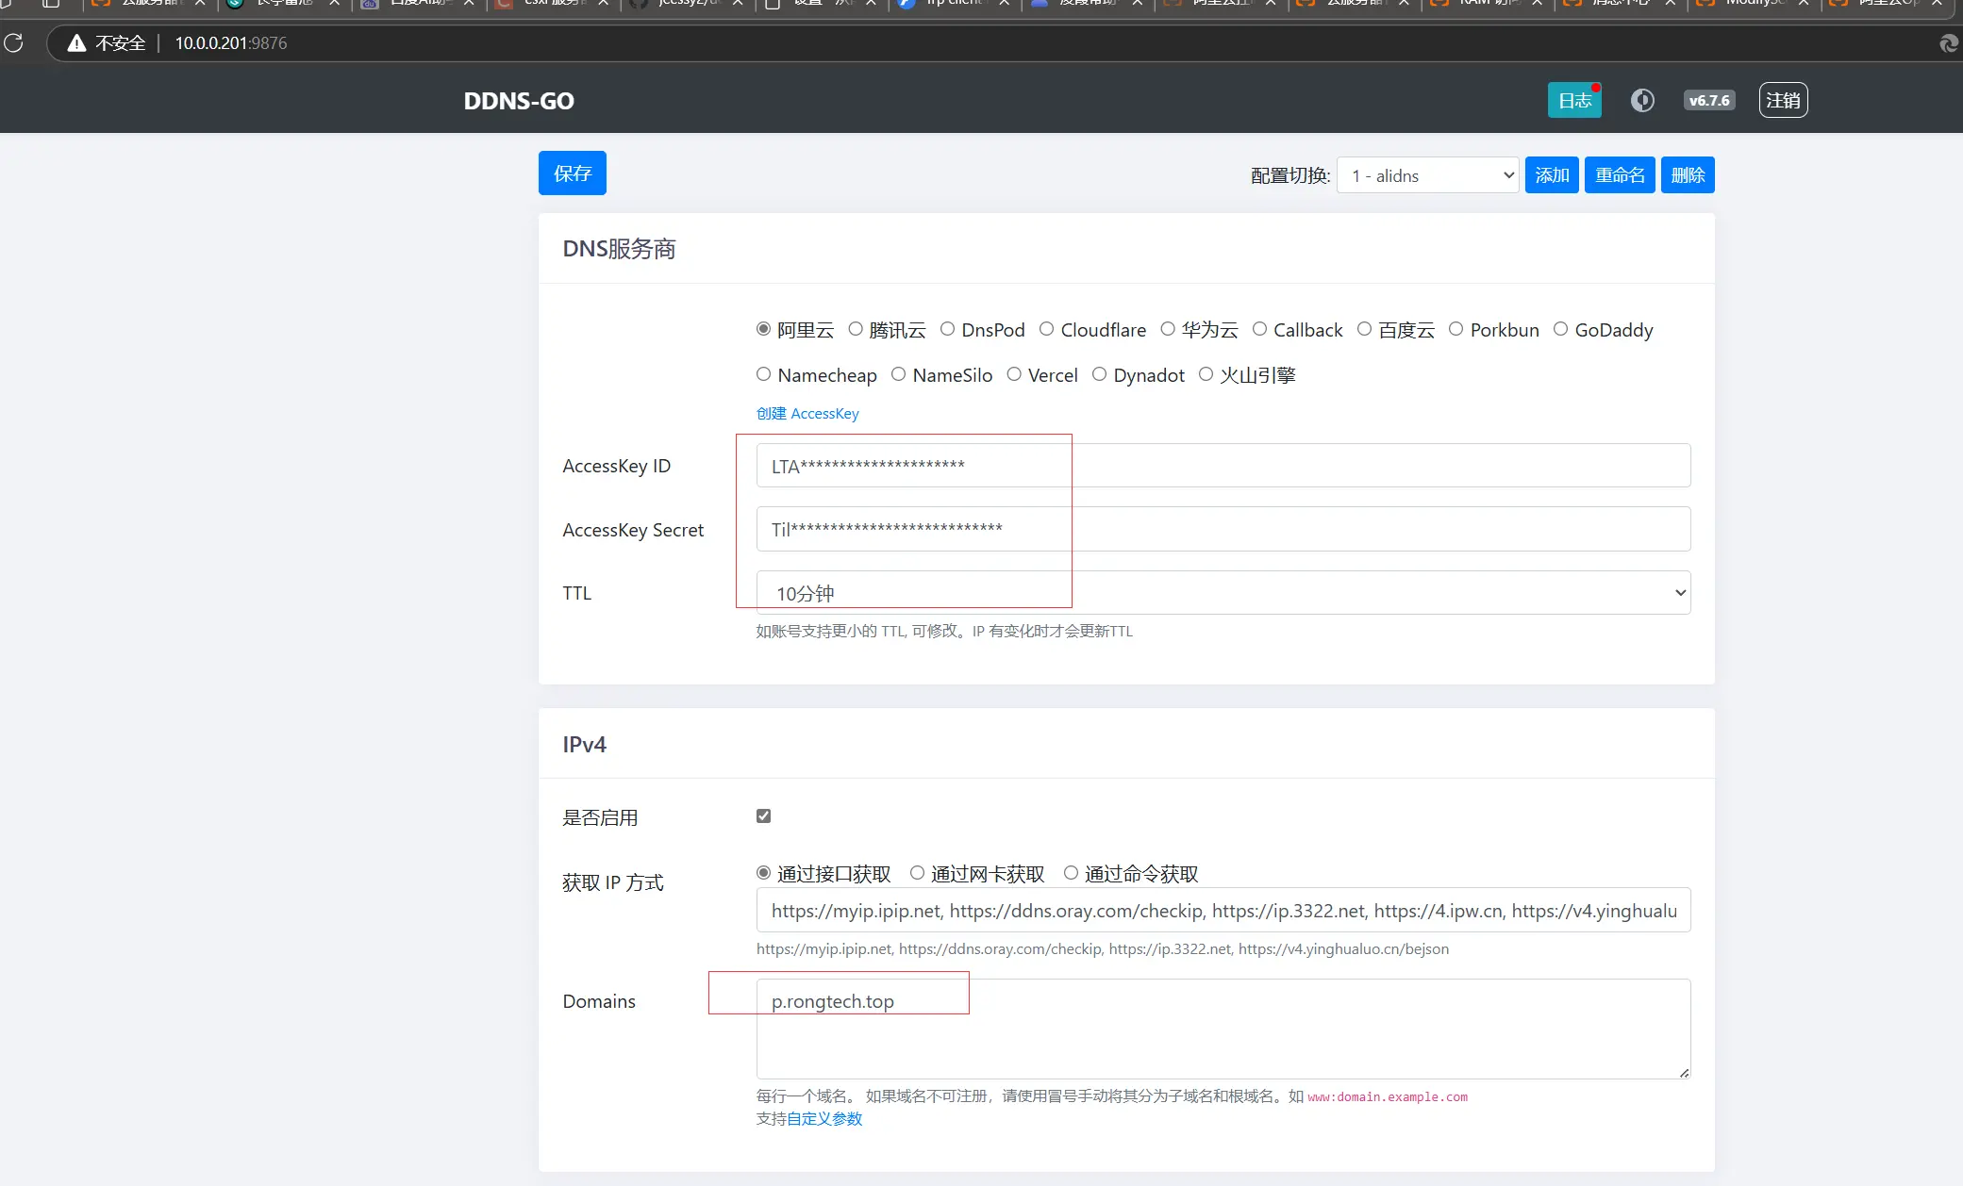Select the Cloudflare DNS provider
The image size is (1963, 1186).
1046,329
